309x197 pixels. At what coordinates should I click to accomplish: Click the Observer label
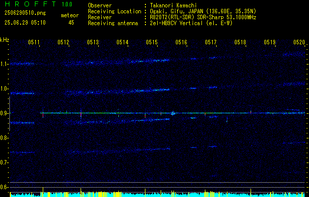100,5
